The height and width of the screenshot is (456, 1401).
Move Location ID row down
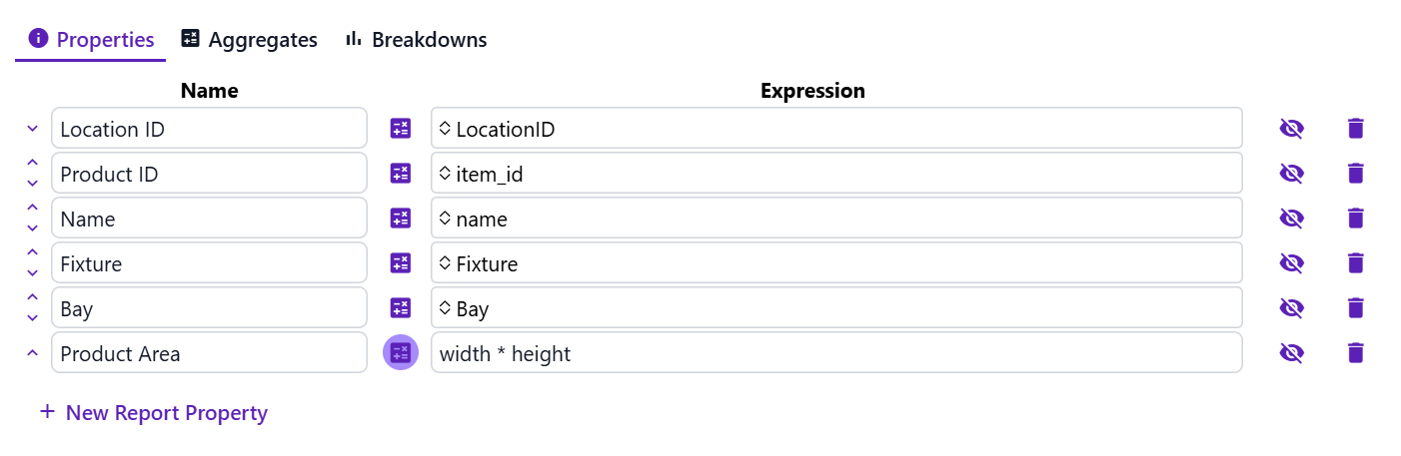32,129
